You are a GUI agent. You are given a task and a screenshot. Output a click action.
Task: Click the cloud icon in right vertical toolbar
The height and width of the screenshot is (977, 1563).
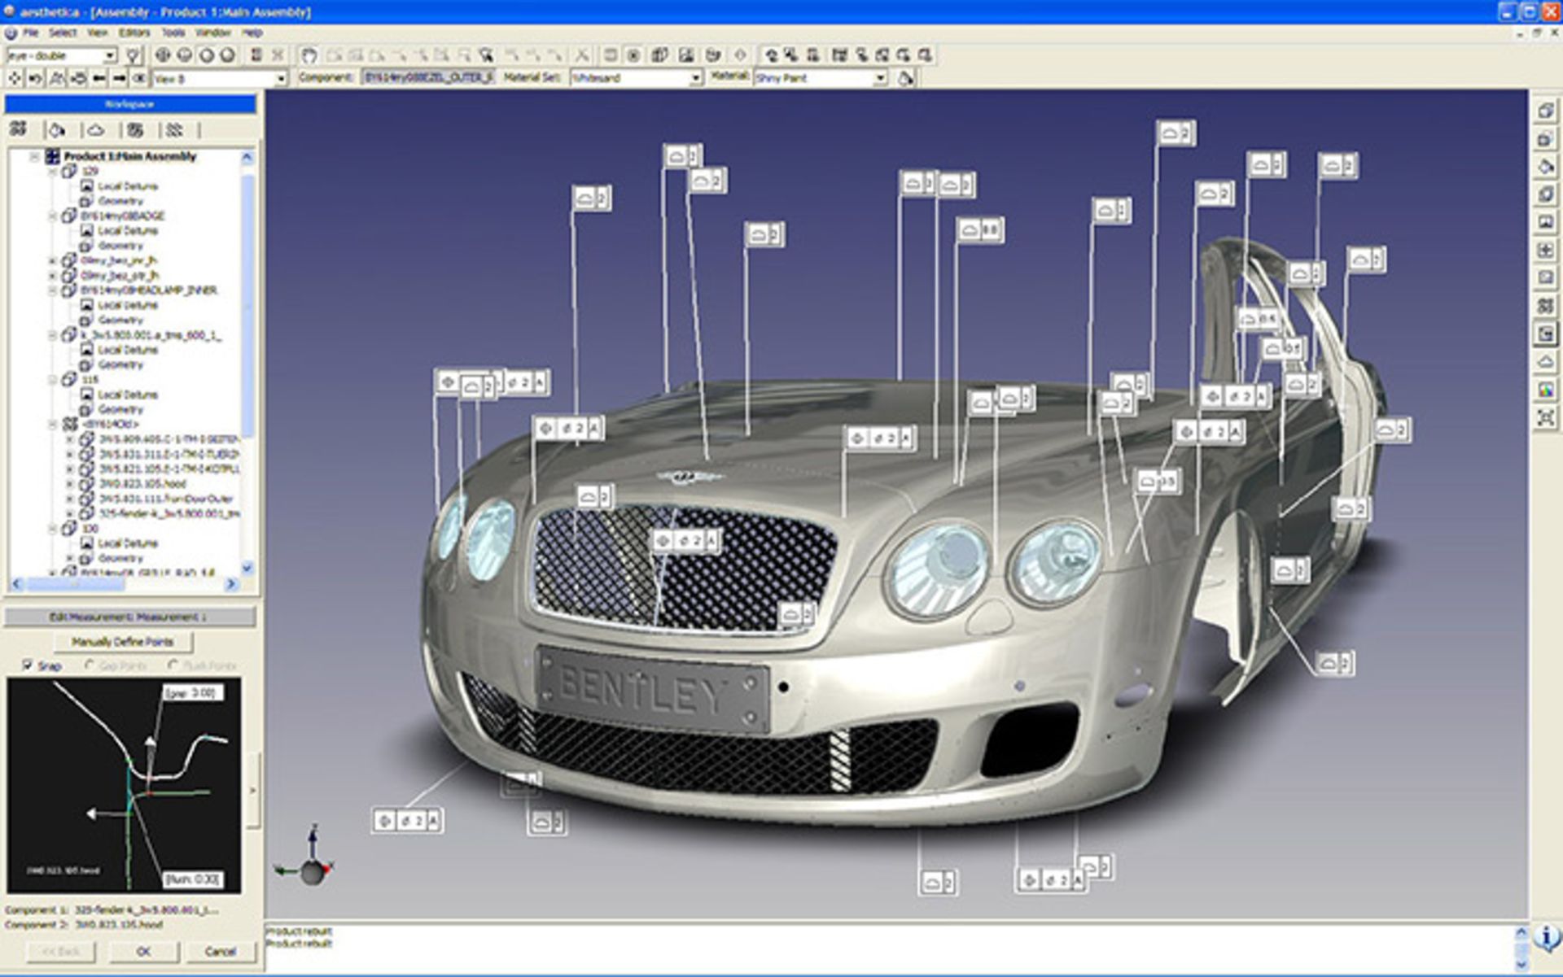pos(1545,361)
